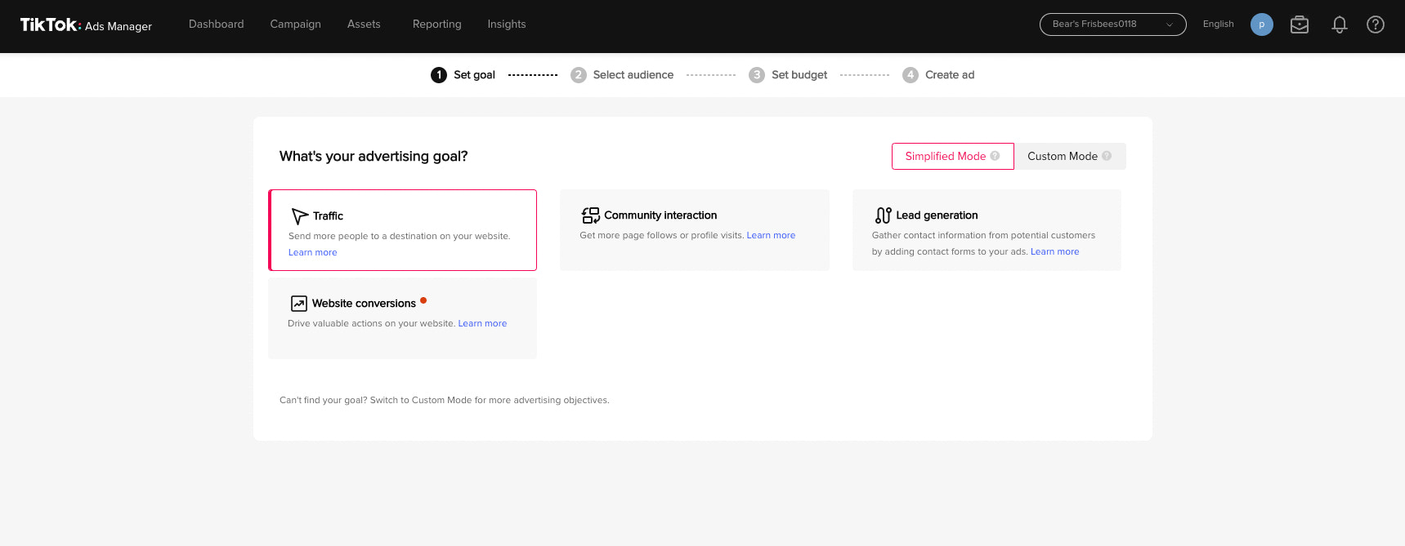Choose the Website conversions goal card
The image size is (1405, 546).
(x=402, y=318)
